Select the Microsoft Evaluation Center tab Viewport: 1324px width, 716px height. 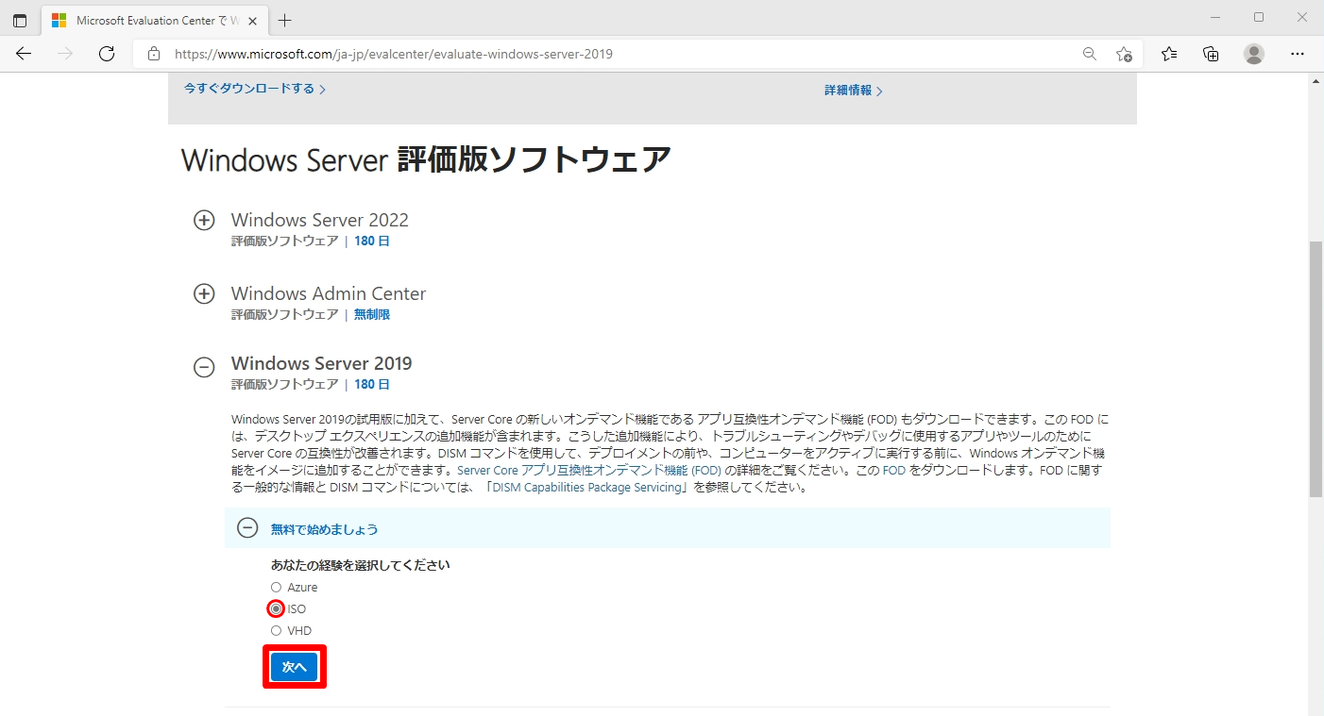click(x=155, y=20)
